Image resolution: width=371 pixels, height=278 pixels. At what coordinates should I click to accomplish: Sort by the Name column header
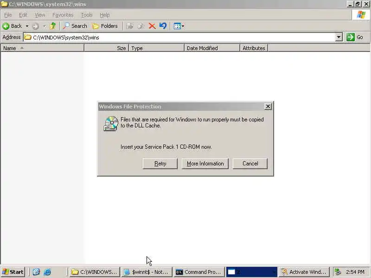pos(42,48)
